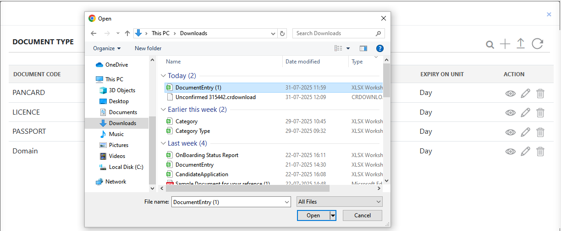Click the upload arrow icon in Document Type
This screenshot has width=561, height=231.
click(x=521, y=44)
